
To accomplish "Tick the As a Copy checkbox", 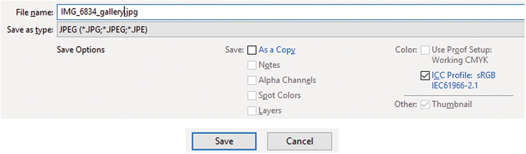I will [x=252, y=50].
